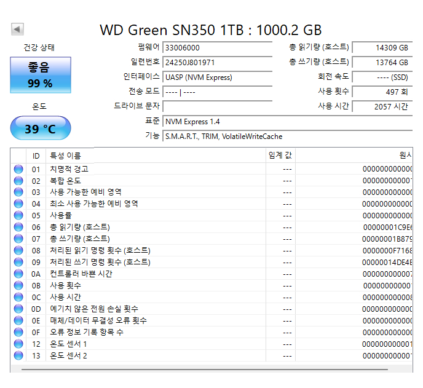Viewport: 423px width, 388px height.
Task: Click the blue status icon for ID 0D
Action: pos(18,309)
